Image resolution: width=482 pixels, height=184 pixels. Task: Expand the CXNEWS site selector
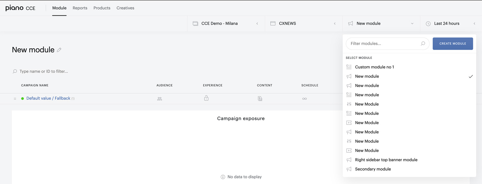click(304, 23)
